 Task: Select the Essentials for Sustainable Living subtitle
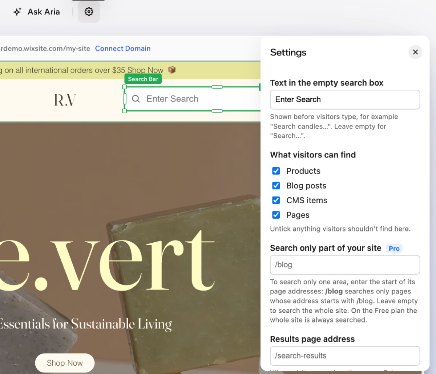point(86,324)
